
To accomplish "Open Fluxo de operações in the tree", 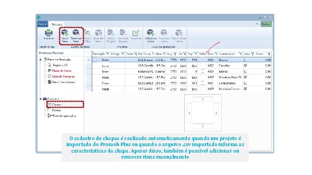I will 64,116.
